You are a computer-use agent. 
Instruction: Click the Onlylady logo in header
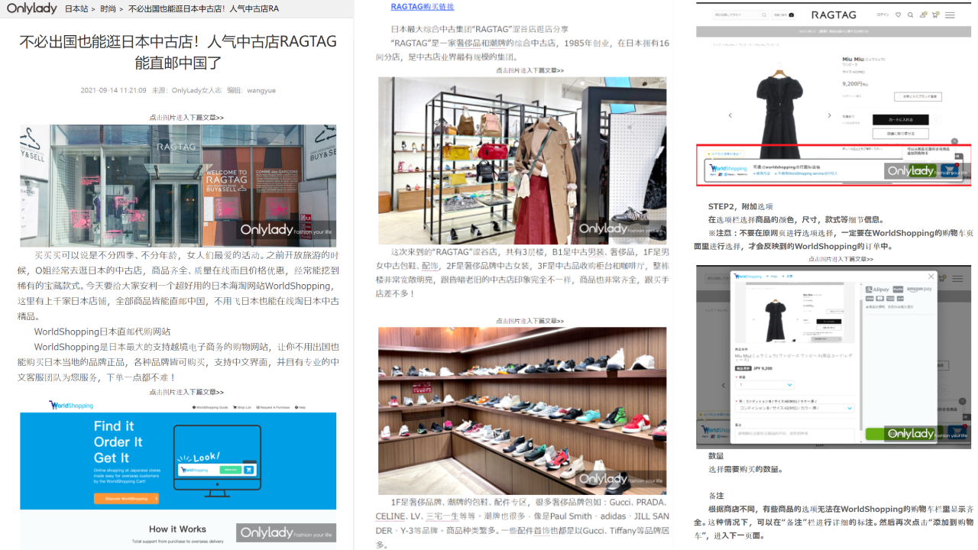click(x=31, y=8)
